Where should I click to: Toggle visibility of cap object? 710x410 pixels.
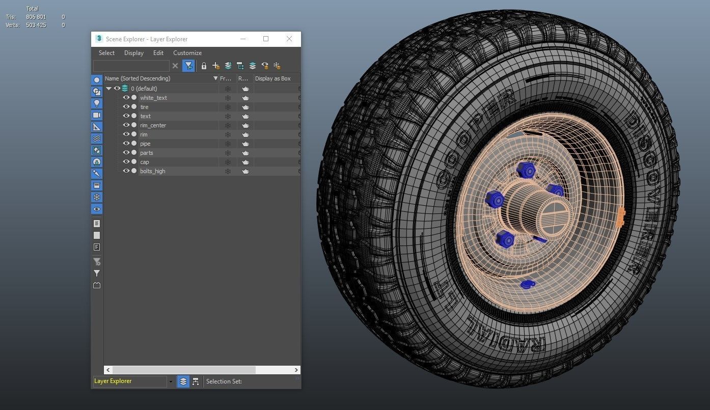(x=126, y=162)
